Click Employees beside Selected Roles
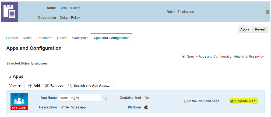The width and height of the screenshot is (271, 117). (x=39, y=63)
